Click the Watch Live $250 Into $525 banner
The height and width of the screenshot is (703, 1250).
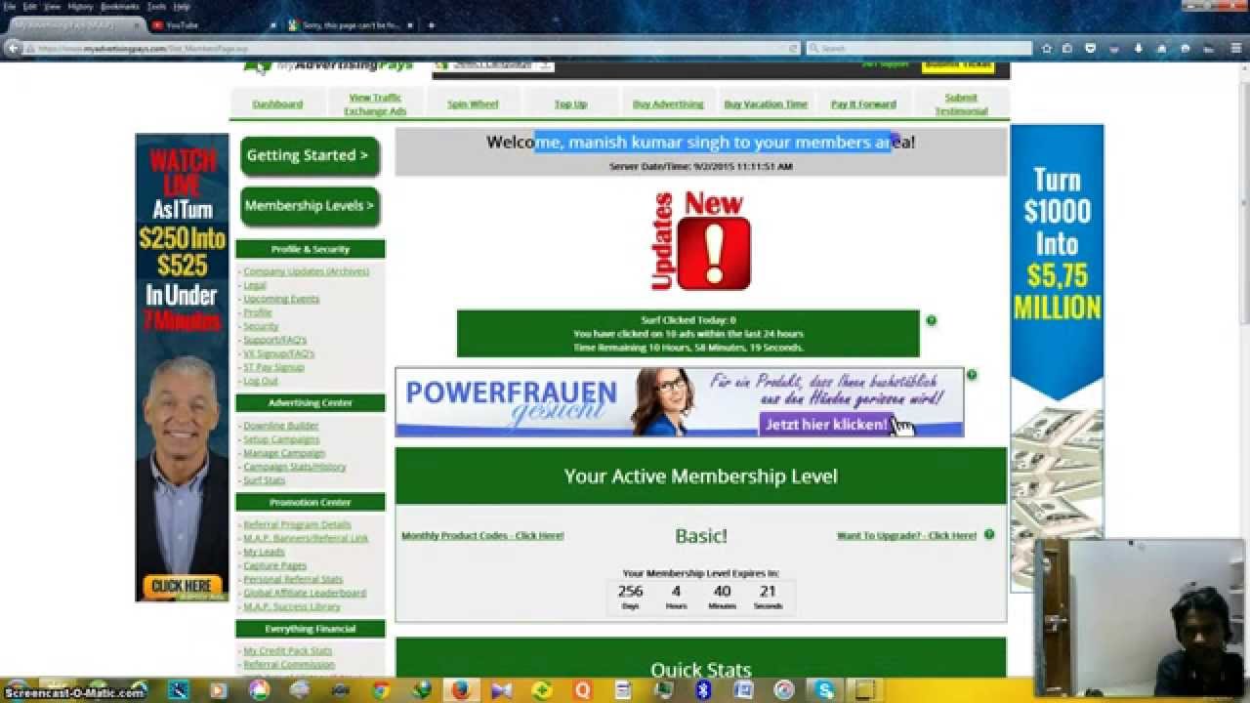(x=182, y=367)
